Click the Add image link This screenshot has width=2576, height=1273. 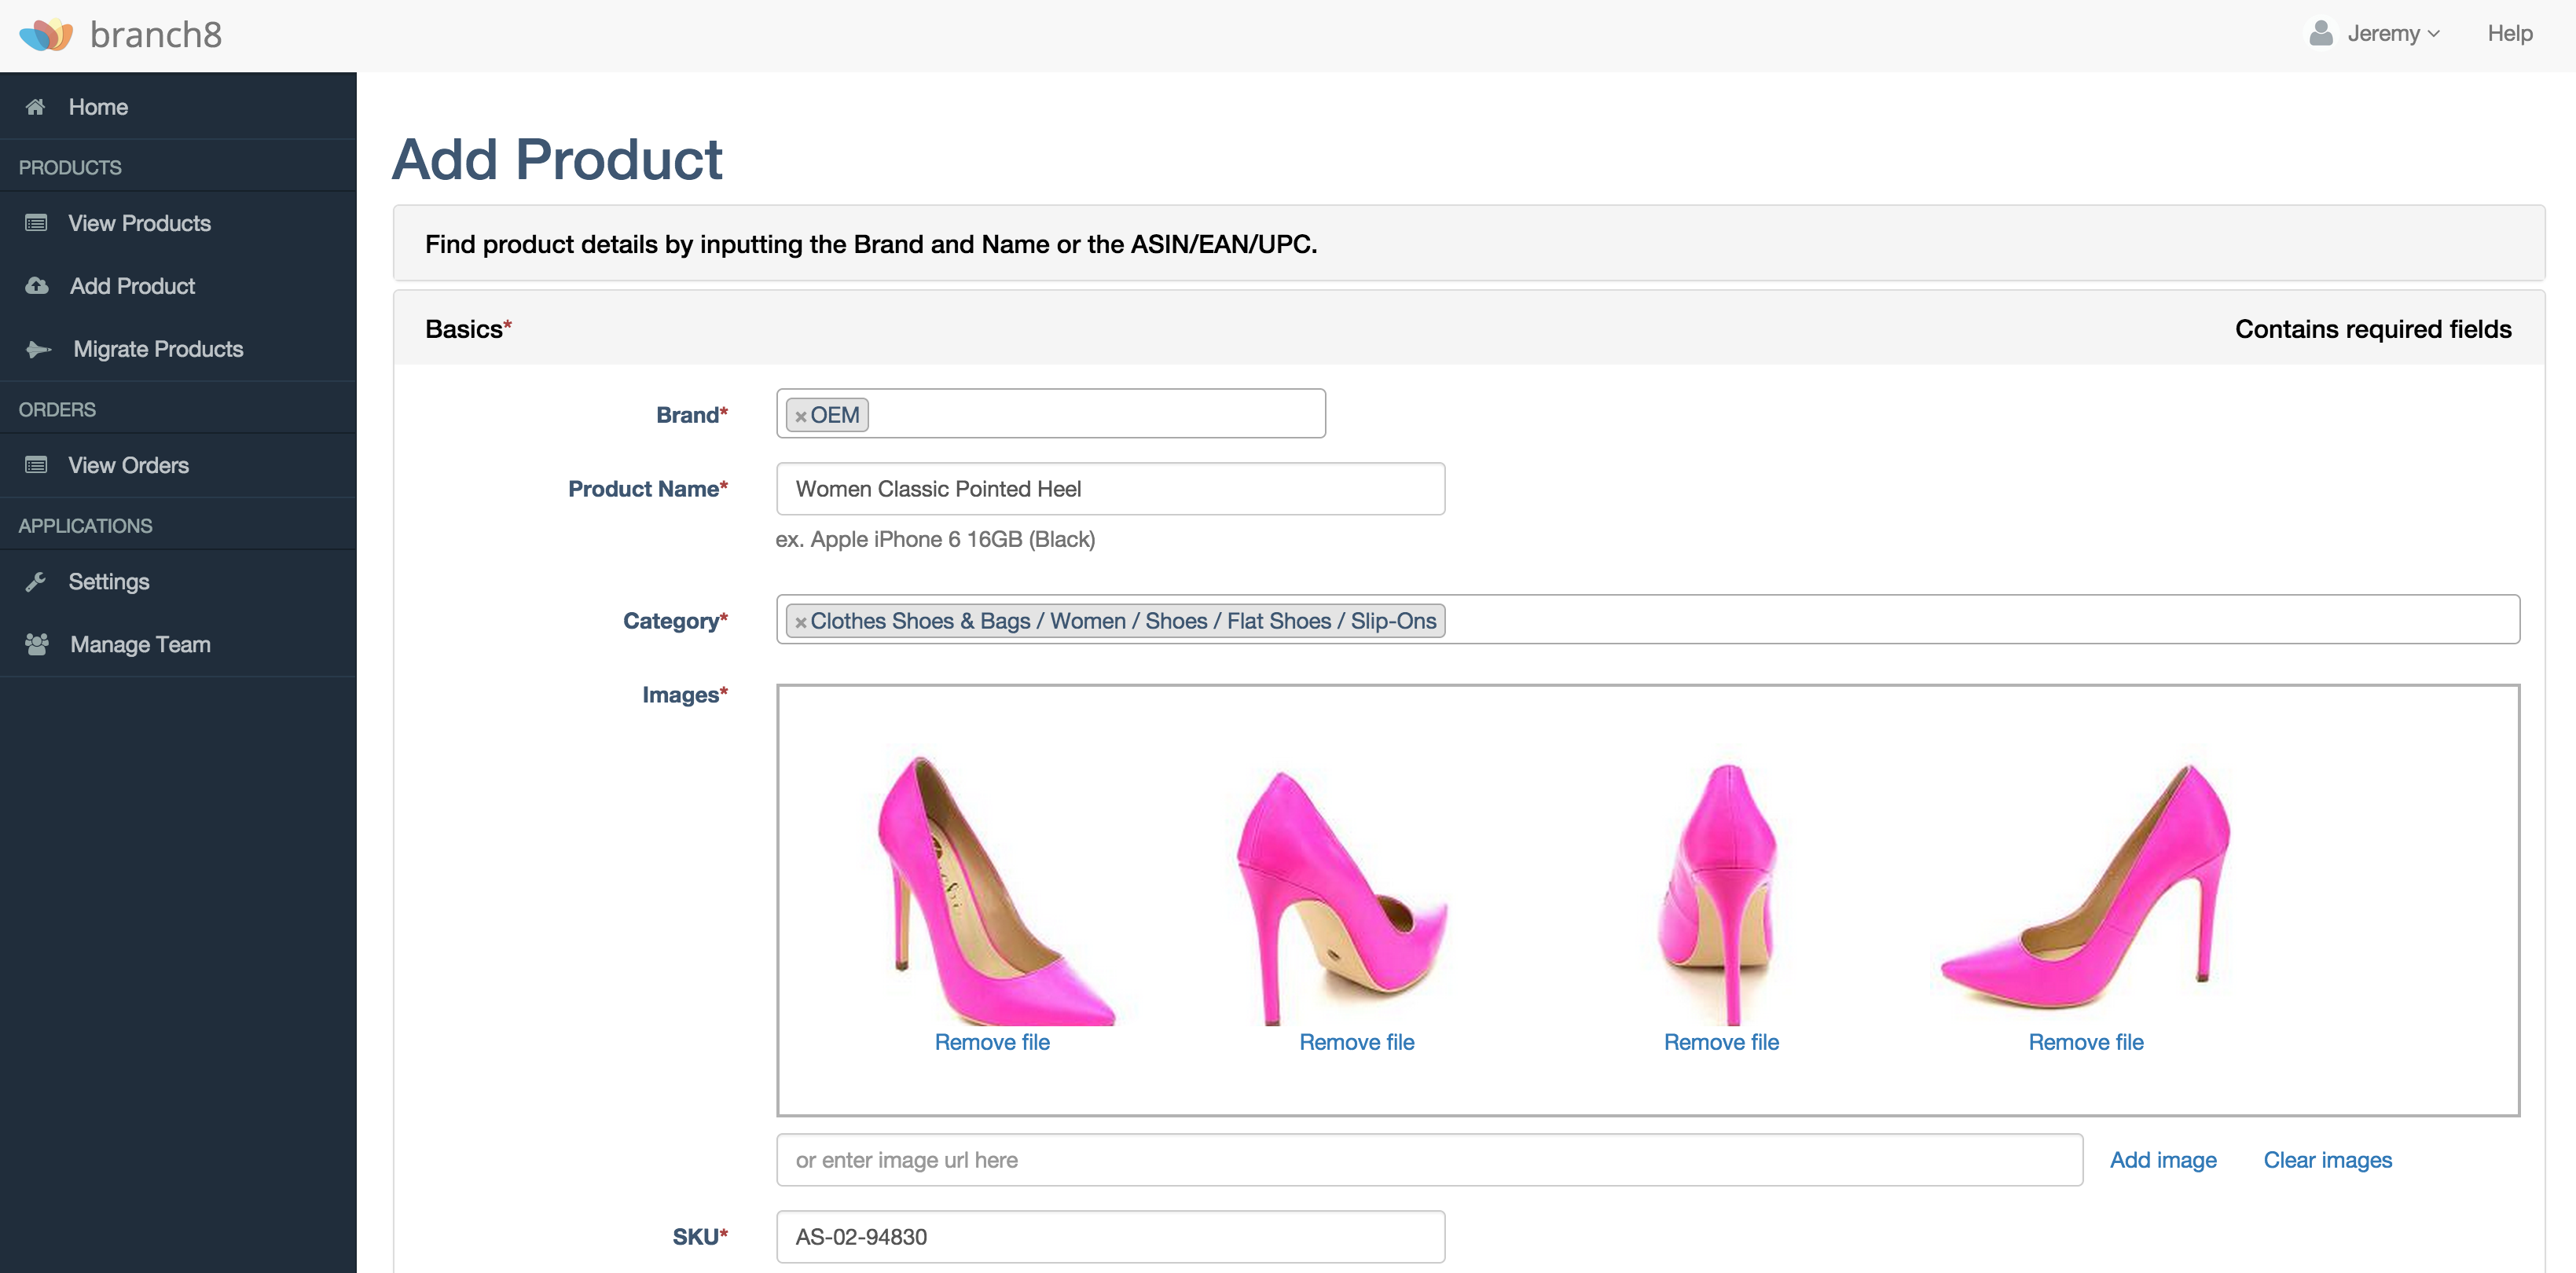point(2162,1160)
